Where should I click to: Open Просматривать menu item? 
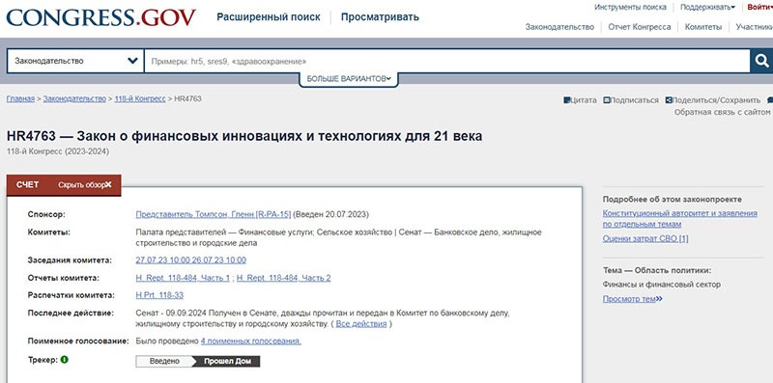pyautogui.click(x=380, y=17)
